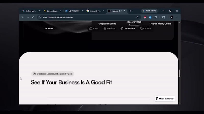Image resolution: width=204 pixels, height=114 pixels.
Task: Click the blue extension icon in toolbar
Action: tap(150, 17)
